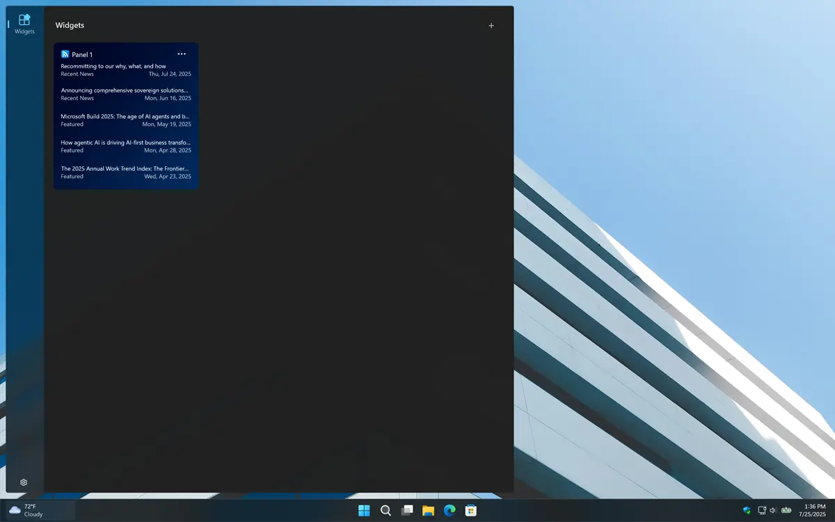Open Task View on the taskbar
This screenshot has width=835, height=522.
407,511
